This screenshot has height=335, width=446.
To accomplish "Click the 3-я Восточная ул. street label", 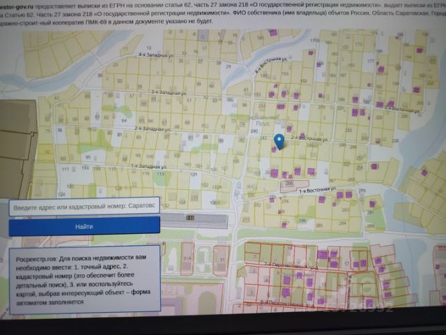I will 401,110.
